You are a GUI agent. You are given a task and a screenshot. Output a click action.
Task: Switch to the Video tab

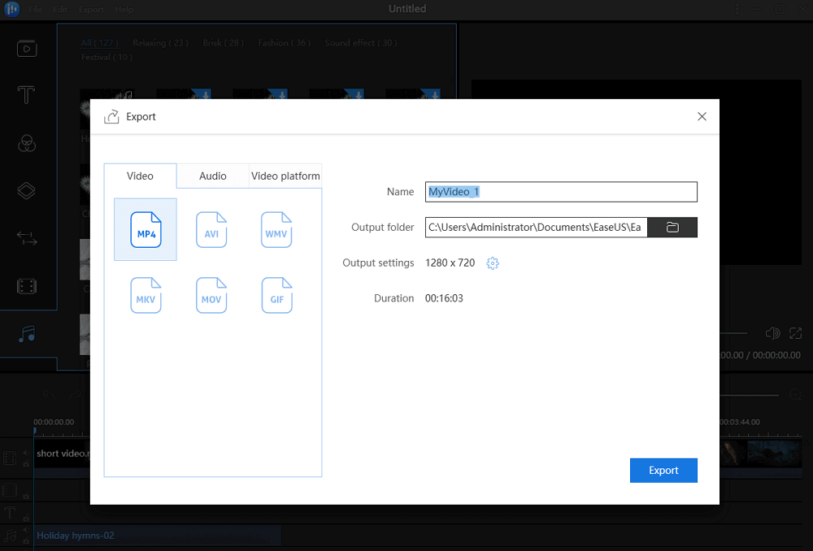coord(140,176)
